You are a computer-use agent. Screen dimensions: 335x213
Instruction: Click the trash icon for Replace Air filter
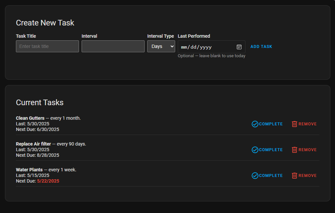[295, 149]
